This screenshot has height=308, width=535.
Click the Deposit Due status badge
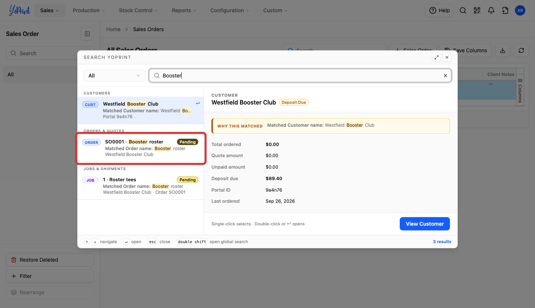point(294,102)
